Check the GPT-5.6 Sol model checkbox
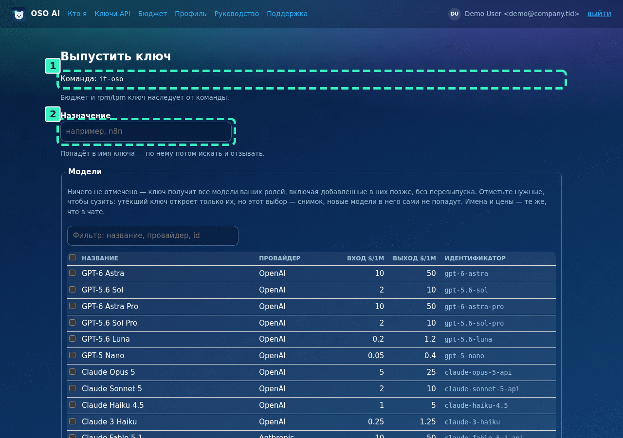This screenshot has height=438, width=623. pyautogui.click(x=72, y=290)
